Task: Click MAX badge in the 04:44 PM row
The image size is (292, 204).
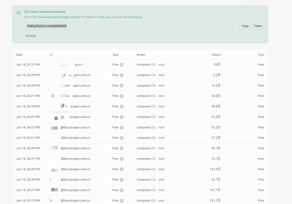Action: point(161,148)
